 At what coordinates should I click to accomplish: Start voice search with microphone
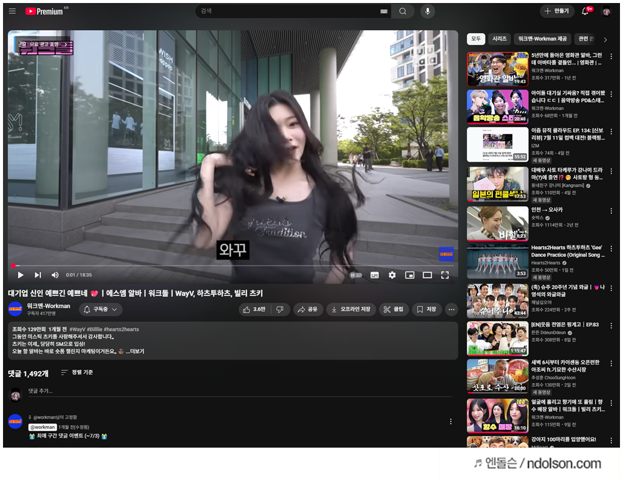(428, 11)
